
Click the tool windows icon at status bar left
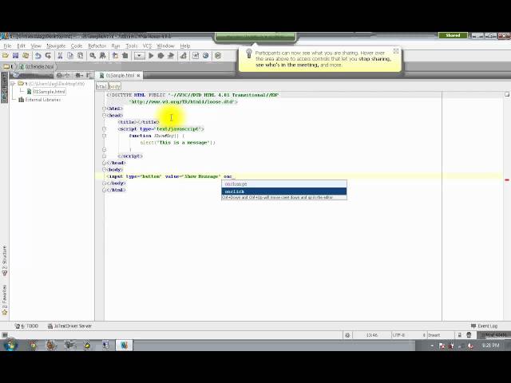[x=5, y=335]
